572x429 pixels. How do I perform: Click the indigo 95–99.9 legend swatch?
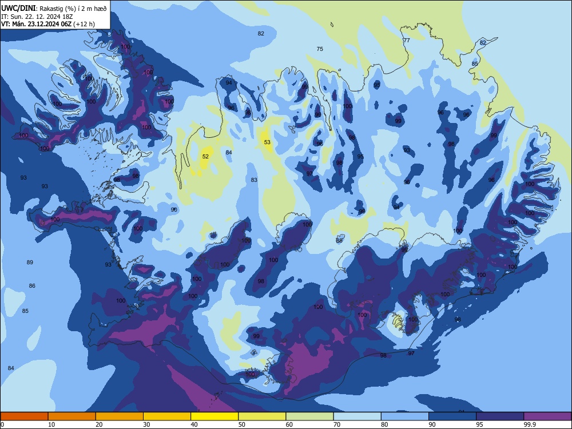point(500,416)
